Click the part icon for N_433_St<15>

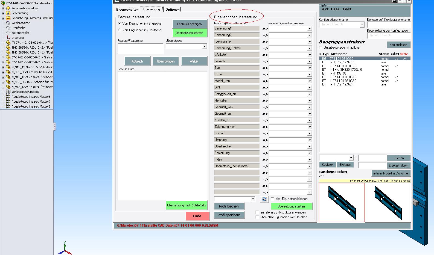tap(8, 82)
